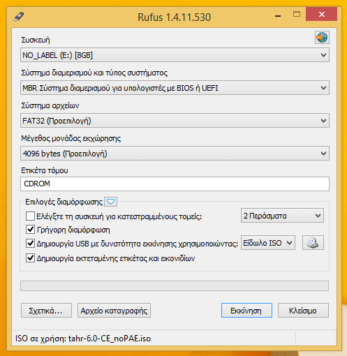The width and height of the screenshot is (347, 356).
Task: Close the Rufus window
Action: [x=322, y=15]
